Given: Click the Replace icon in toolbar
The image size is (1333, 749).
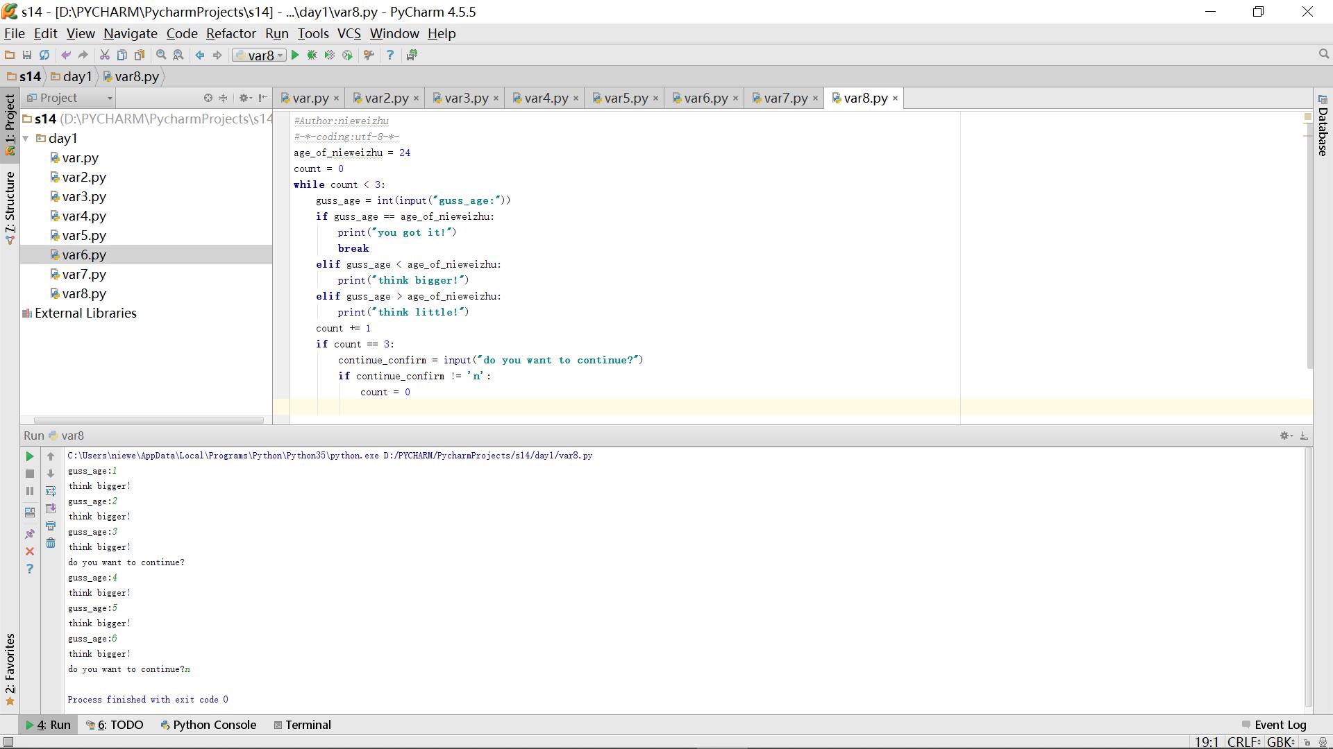Looking at the screenshot, I should (x=178, y=55).
